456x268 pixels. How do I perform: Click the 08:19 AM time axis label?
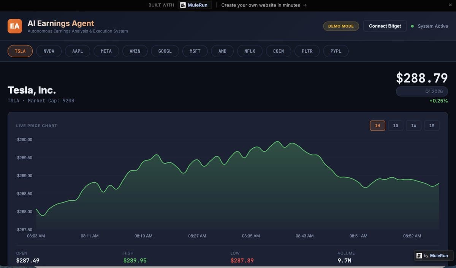tap(143, 236)
